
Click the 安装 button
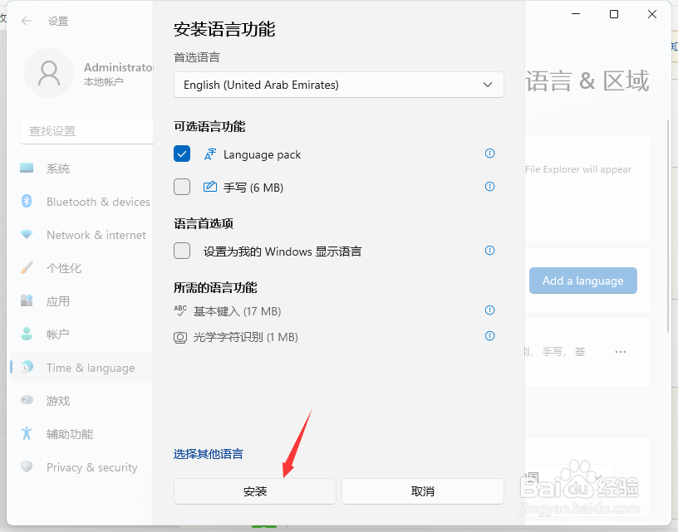(x=255, y=491)
